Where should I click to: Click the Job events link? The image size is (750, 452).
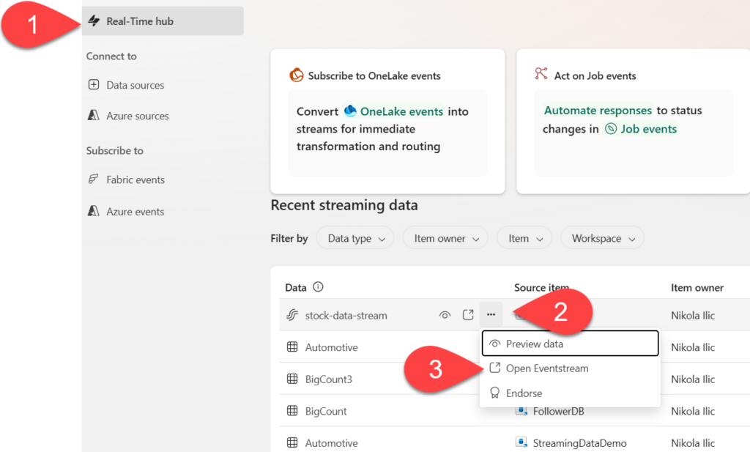point(647,129)
